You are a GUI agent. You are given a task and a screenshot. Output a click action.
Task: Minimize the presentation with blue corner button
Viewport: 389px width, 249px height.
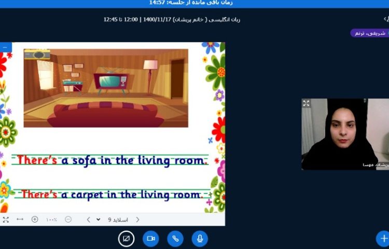pos(5,47)
